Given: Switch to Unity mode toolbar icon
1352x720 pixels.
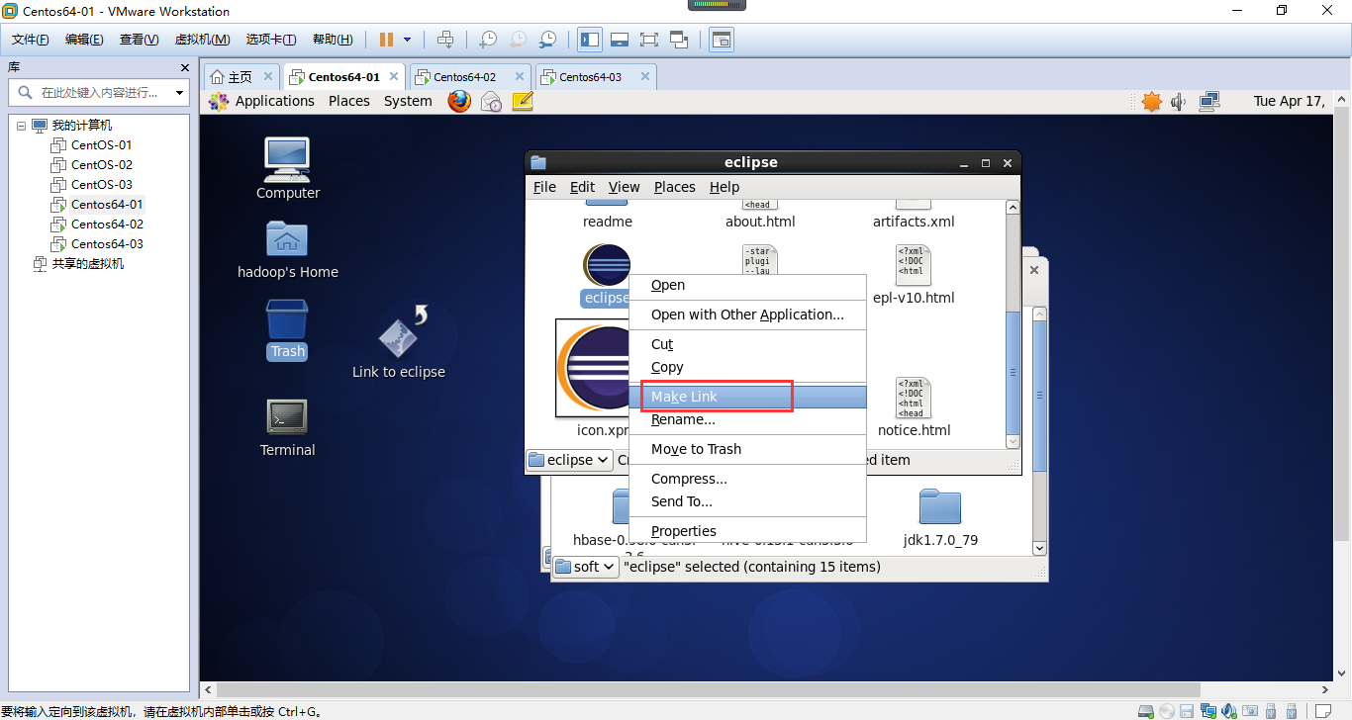Looking at the screenshot, I should pos(679,40).
